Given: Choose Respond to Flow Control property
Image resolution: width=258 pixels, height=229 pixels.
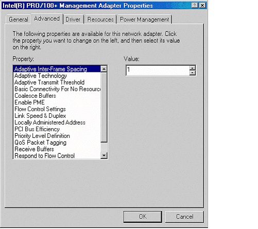Looking at the screenshot, I should click(x=57, y=156).
